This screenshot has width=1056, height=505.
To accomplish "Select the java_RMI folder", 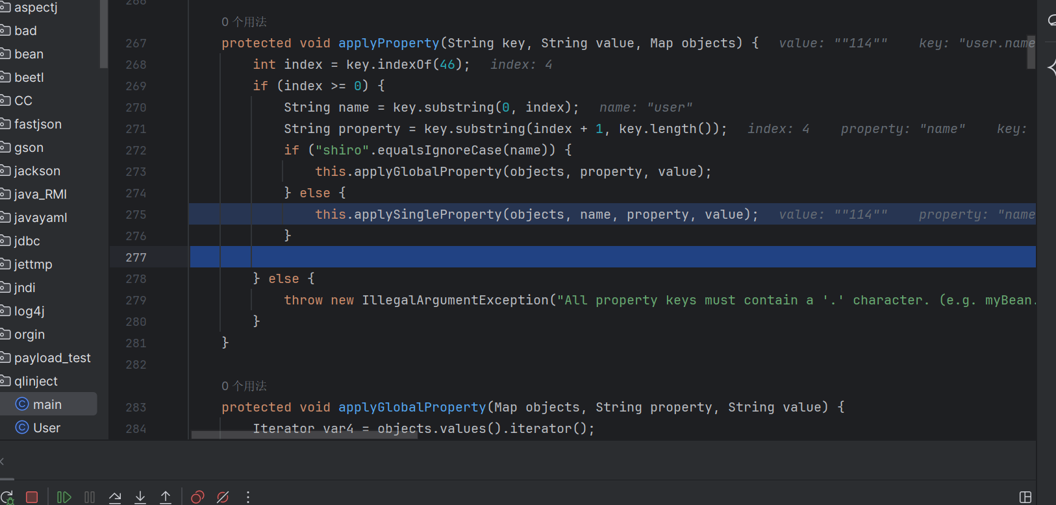I will [40, 194].
